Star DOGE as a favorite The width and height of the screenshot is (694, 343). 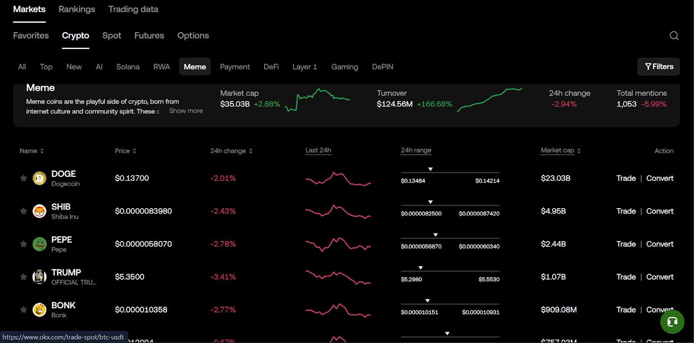(x=23, y=178)
